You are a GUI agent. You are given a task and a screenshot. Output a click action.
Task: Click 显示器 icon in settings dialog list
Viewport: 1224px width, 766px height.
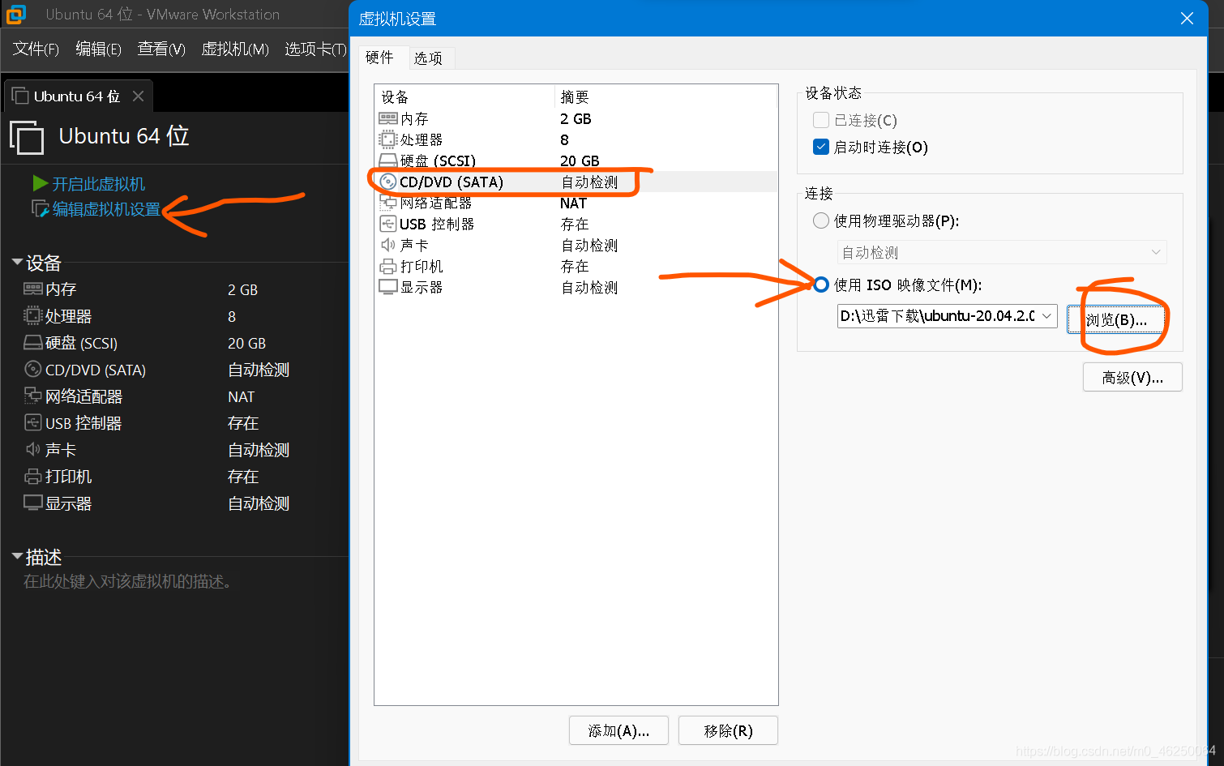[388, 287]
